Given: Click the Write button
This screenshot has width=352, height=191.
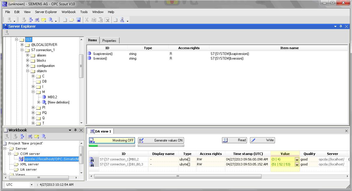Looking at the screenshot, I should (262, 140).
